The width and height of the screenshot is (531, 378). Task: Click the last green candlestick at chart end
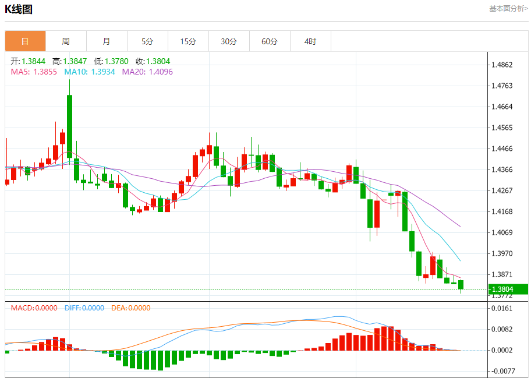click(461, 285)
